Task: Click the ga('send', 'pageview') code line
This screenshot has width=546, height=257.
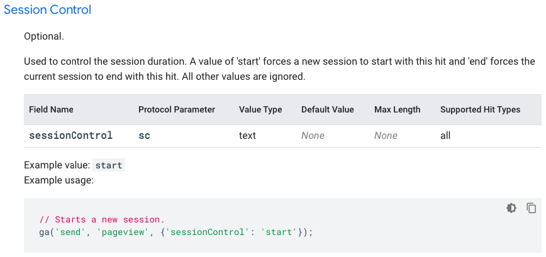Action: [x=175, y=232]
